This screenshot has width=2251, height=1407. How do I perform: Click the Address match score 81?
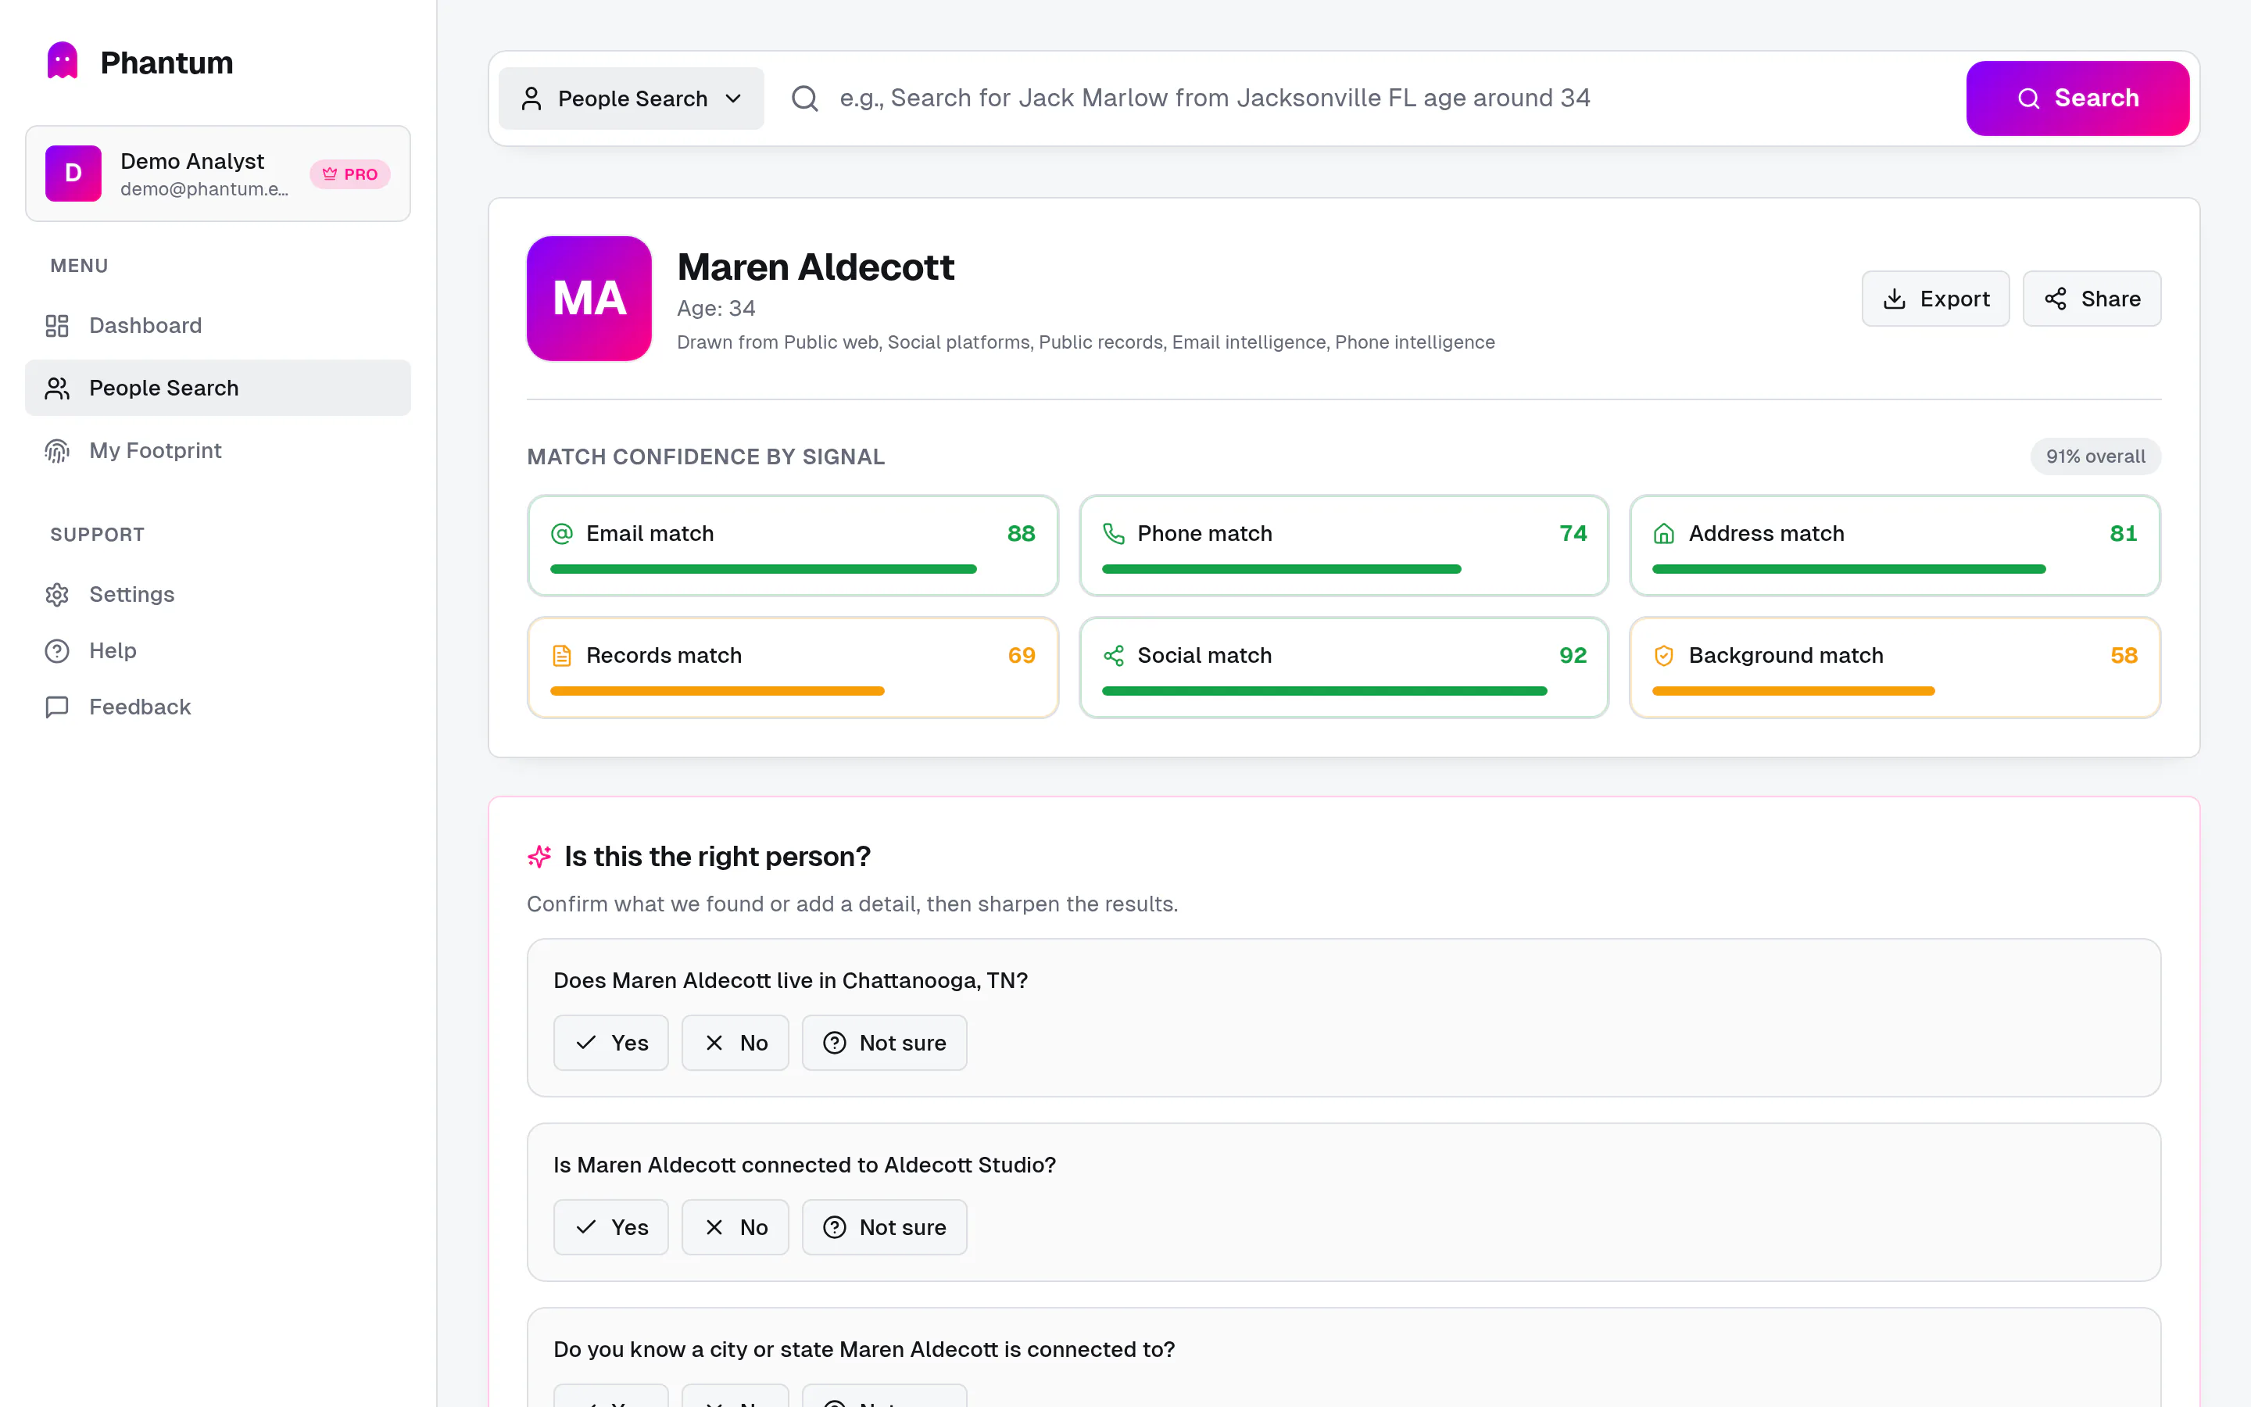tap(2123, 533)
